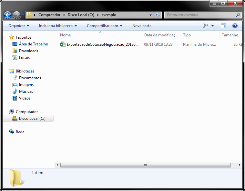The image size is (245, 191).
Task: Click the folder icon in the address bar
Action: (29, 15)
